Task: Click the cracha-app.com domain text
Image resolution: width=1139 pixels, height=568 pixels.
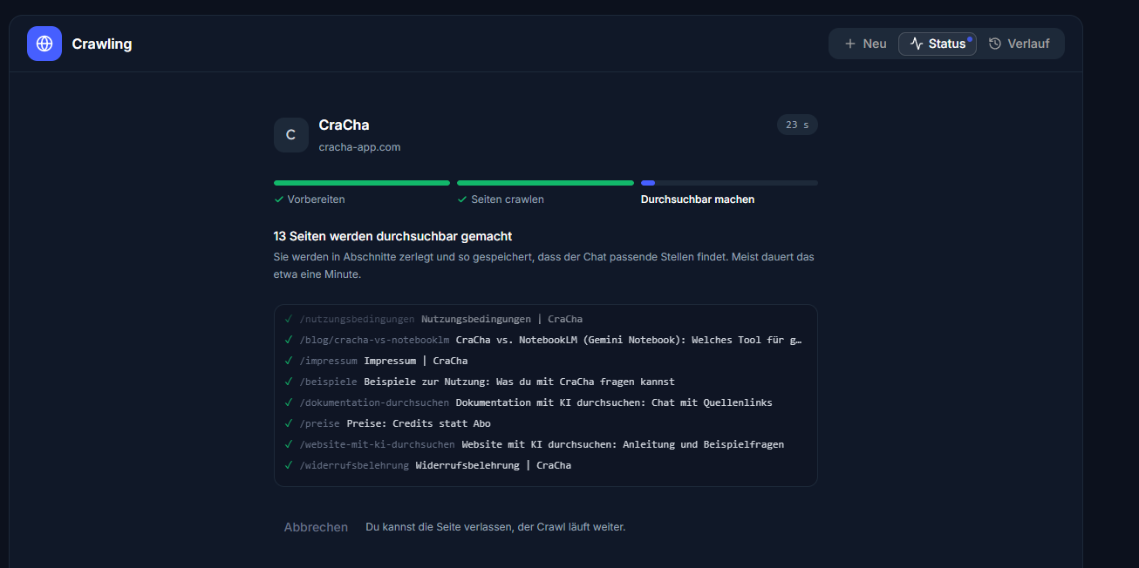Action: (359, 147)
